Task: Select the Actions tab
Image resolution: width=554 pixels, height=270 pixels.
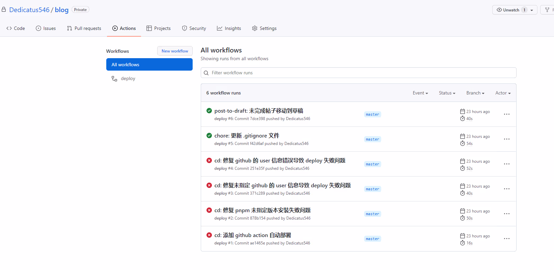Action: click(x=124, y=28)
